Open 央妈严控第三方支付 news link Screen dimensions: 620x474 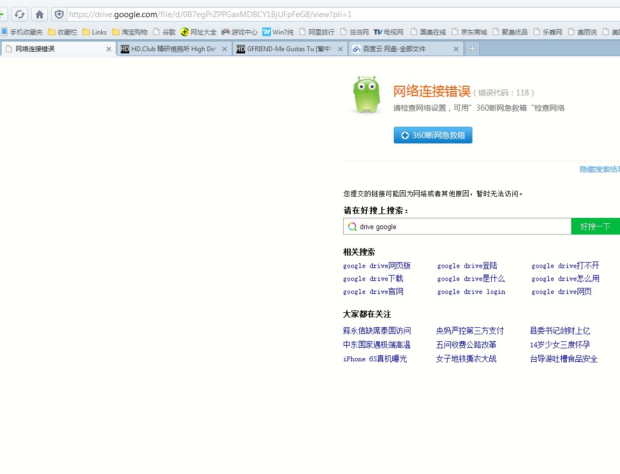(x=470, y=331)
